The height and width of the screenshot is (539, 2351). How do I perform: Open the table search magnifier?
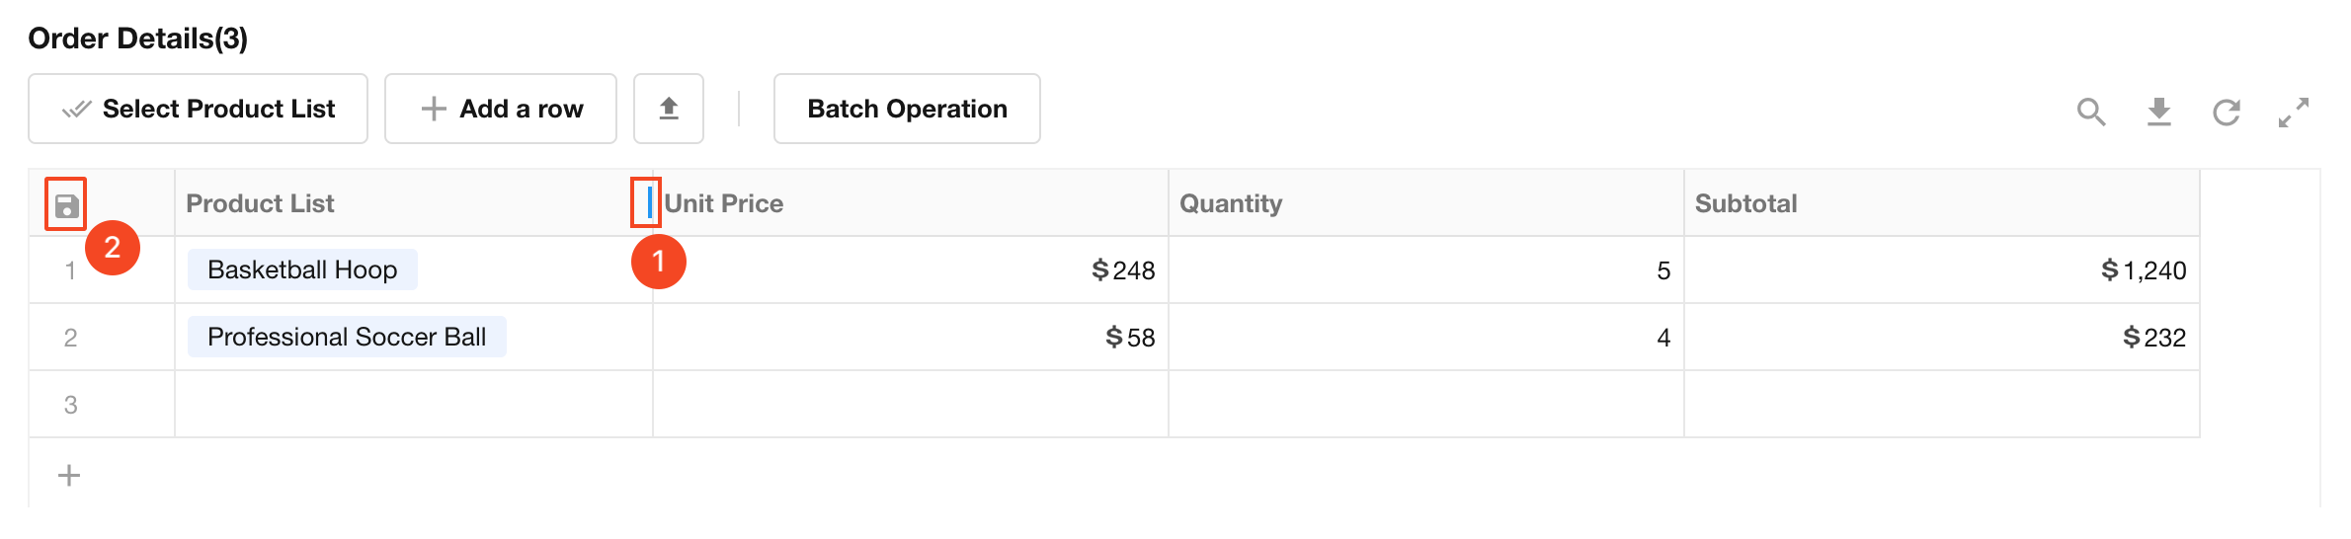(2090, 112)
